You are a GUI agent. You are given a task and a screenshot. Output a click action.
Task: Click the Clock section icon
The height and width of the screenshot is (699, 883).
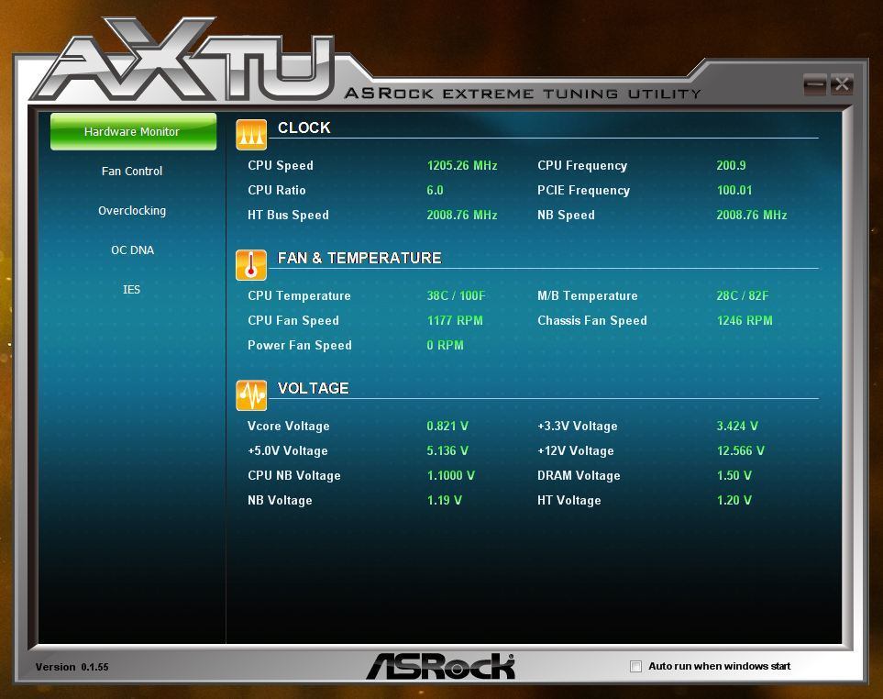point(251,135)
